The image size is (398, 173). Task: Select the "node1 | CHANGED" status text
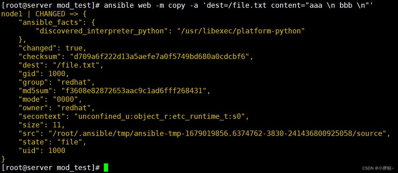33,14
